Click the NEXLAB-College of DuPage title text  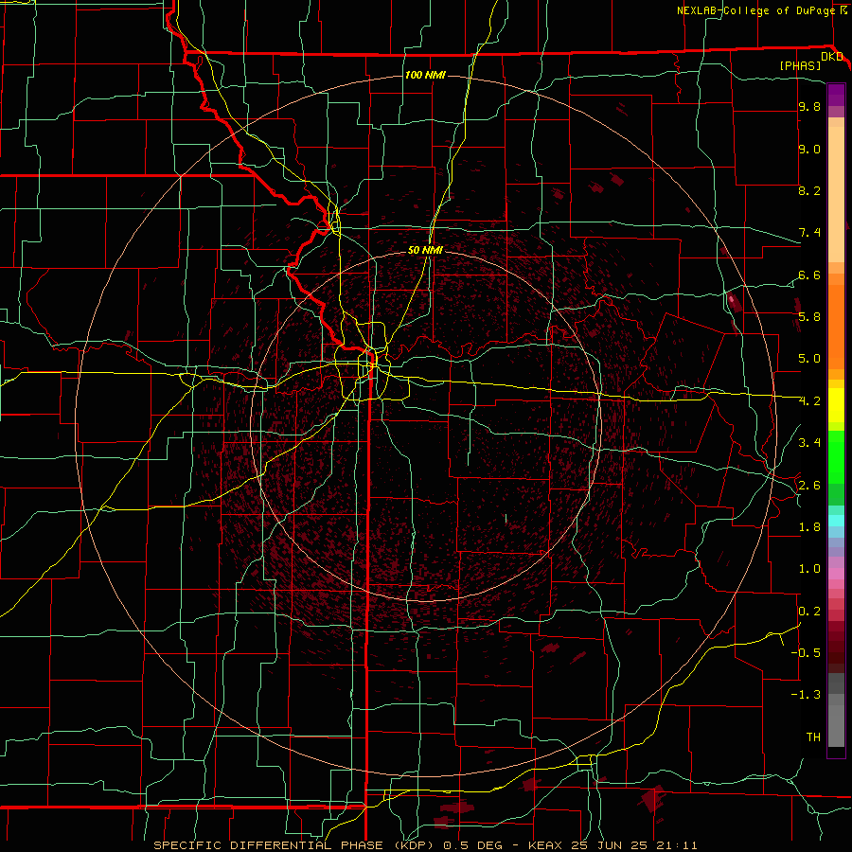point(755,10)
